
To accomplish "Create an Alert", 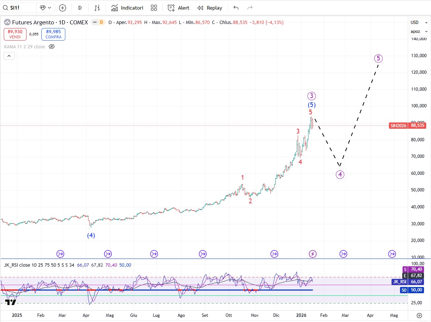I will pyautogui.click(x=178, y=8).
